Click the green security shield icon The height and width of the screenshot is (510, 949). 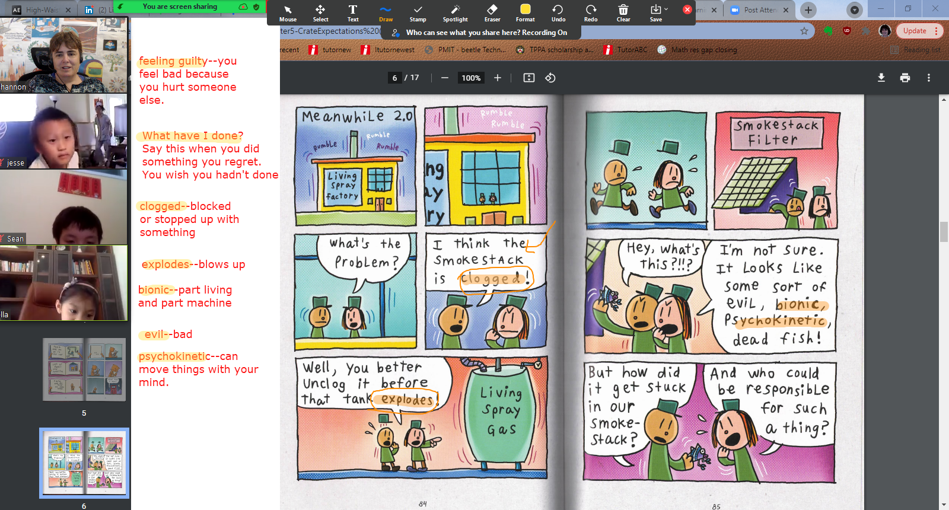(256, 7)
